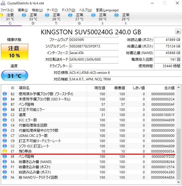Click the 生の値 column header

point(161,88)
